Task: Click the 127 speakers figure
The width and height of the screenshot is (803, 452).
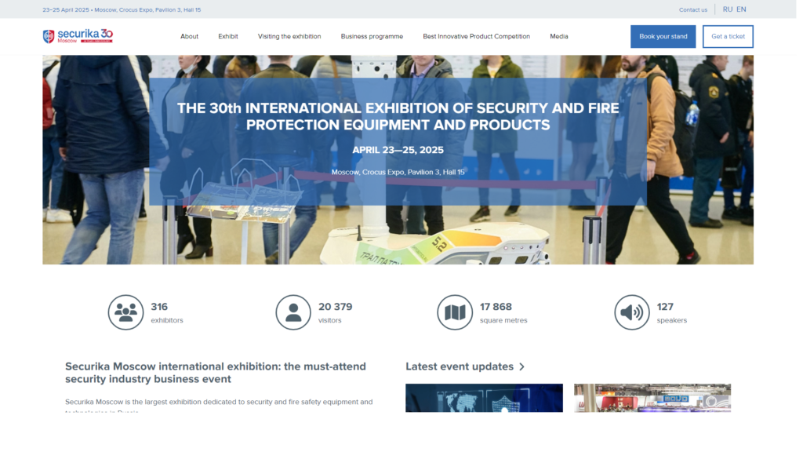Action: (665, 307)
